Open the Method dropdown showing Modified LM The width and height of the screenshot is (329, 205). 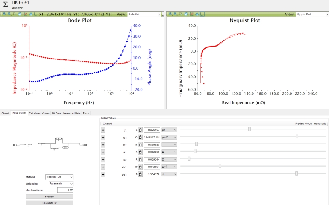coord(59,176)
